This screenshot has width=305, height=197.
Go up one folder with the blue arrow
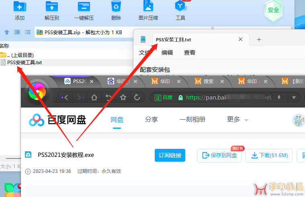click(x=7, y=32)
